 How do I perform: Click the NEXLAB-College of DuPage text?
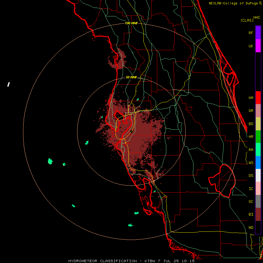[x=233, y=3]
